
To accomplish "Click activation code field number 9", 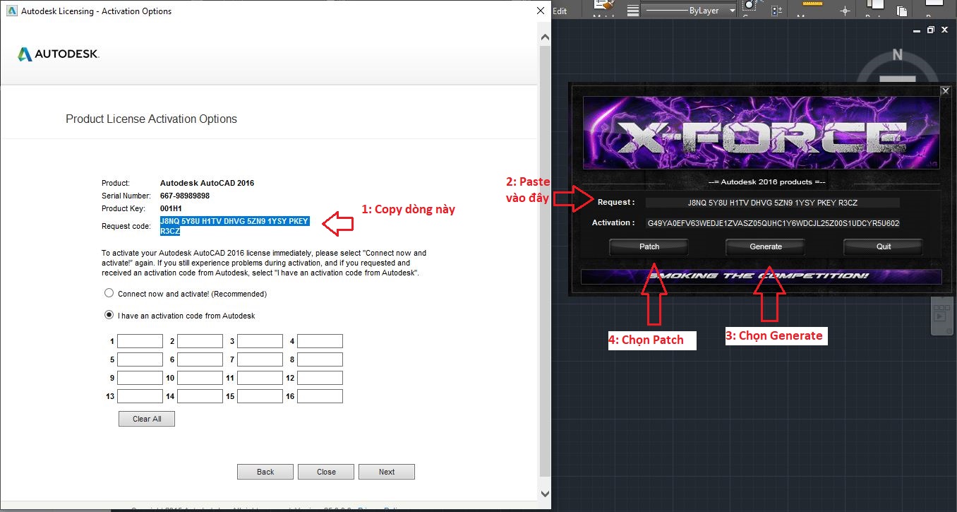I will point(140,378).
